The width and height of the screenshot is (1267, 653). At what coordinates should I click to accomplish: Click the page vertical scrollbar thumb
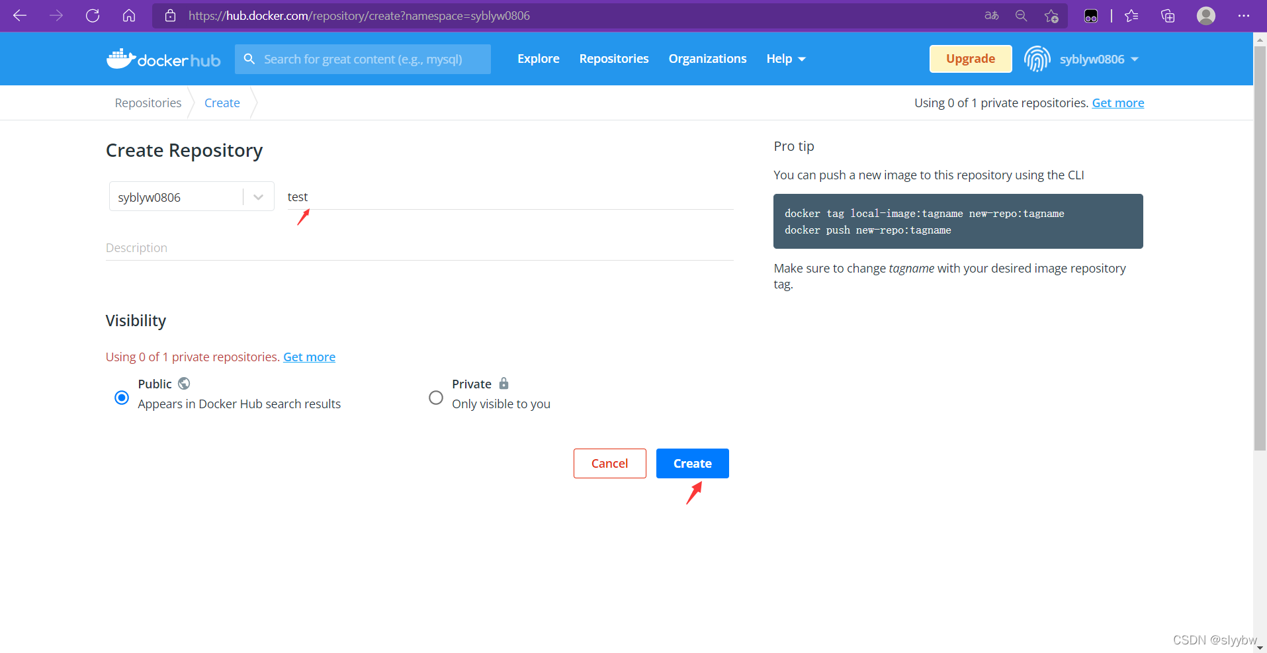1260,248
